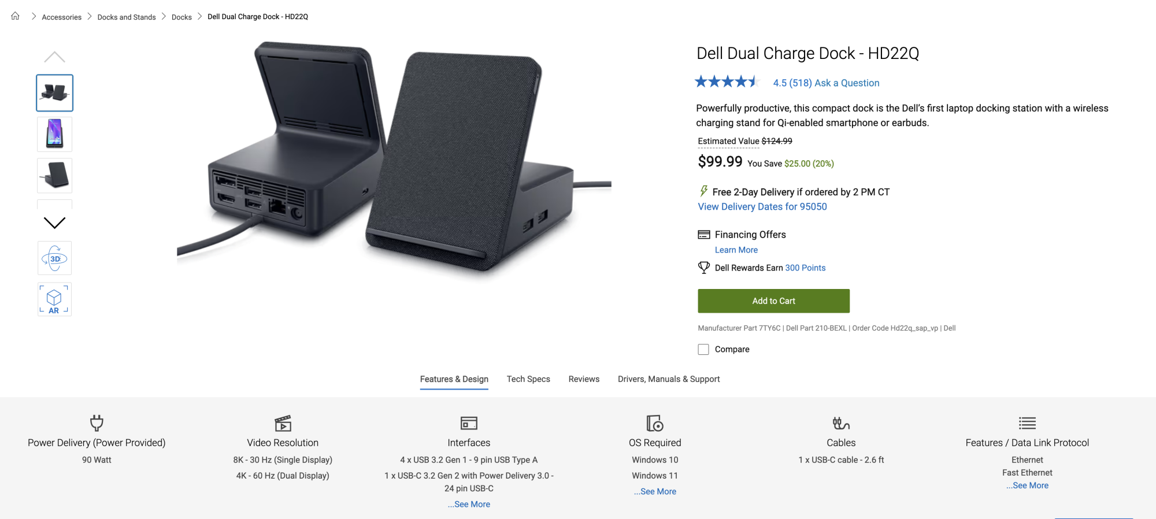
Task: Click the Power Delivery plug icon
Action: 97,423
